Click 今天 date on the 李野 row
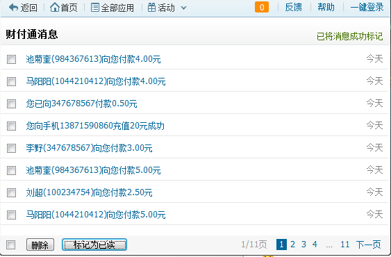Viewport: 391px width, 257px height. coord(374,147)
